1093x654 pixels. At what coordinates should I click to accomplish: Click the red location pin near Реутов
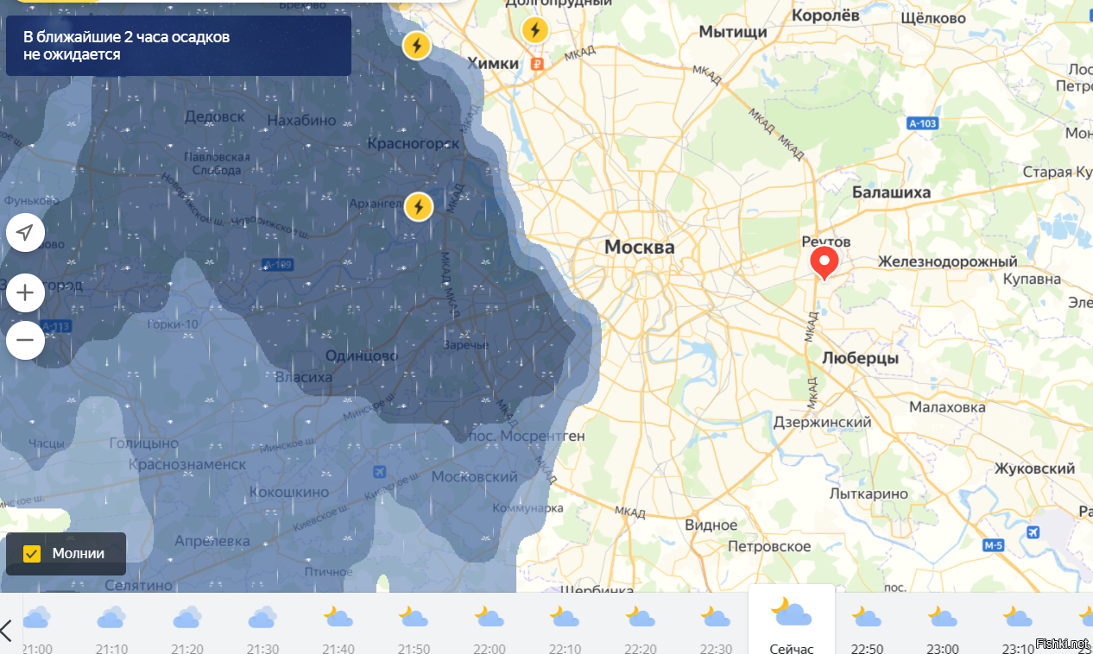click(x=824, y=262)
